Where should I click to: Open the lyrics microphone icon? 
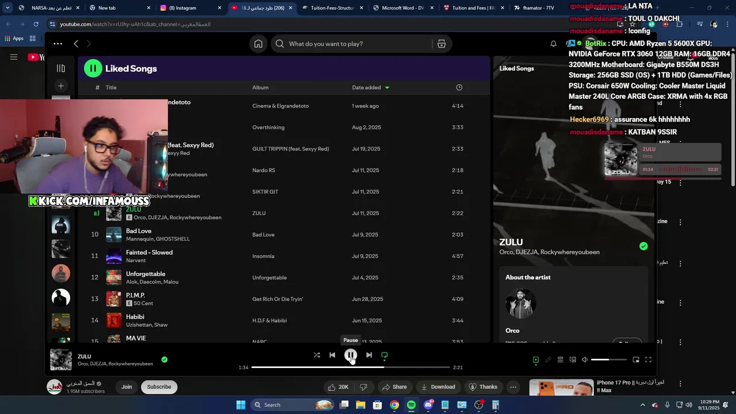[548, 360]
